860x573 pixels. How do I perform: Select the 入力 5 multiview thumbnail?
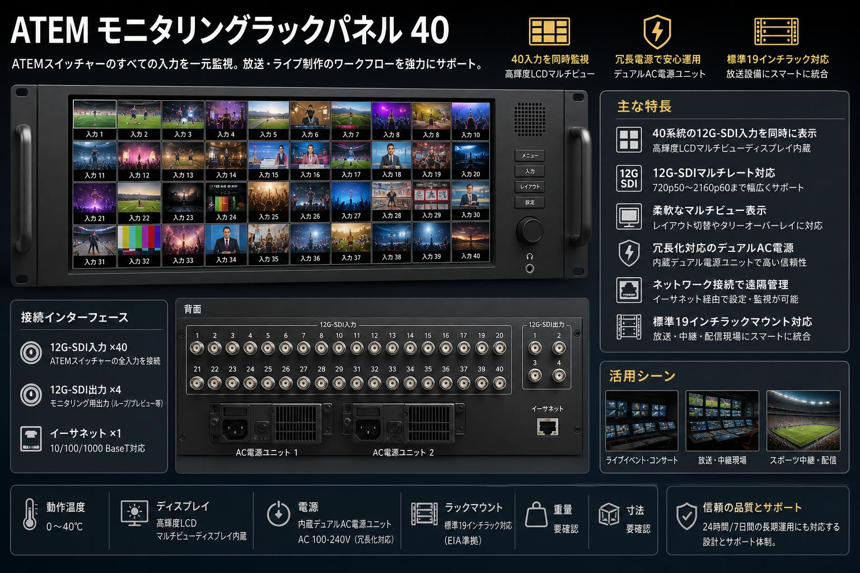tap(268, 120)
